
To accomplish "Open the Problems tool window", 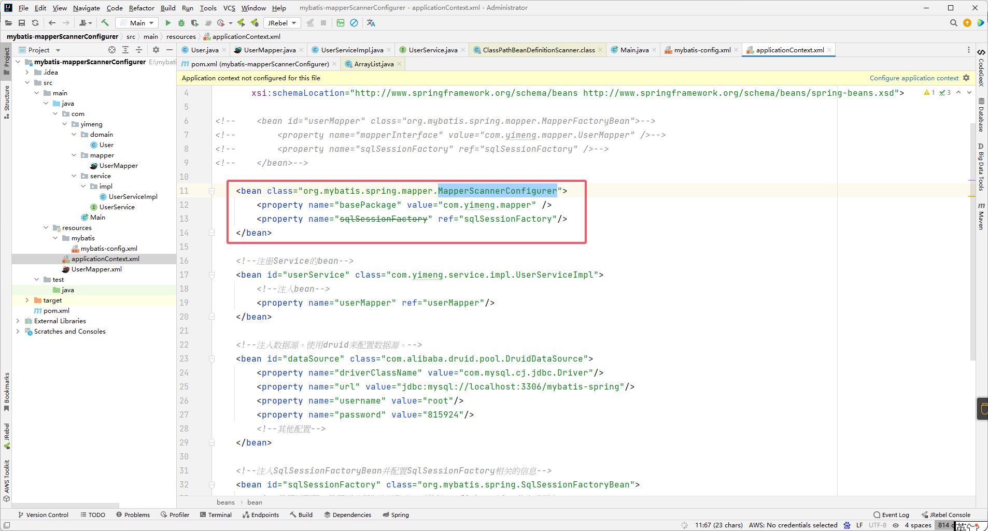I will point(133,514).
